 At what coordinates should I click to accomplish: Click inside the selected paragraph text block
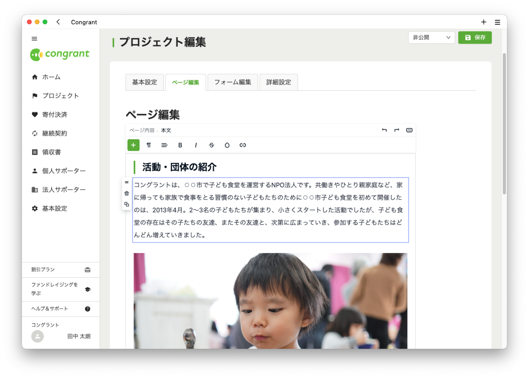(270, 210)
